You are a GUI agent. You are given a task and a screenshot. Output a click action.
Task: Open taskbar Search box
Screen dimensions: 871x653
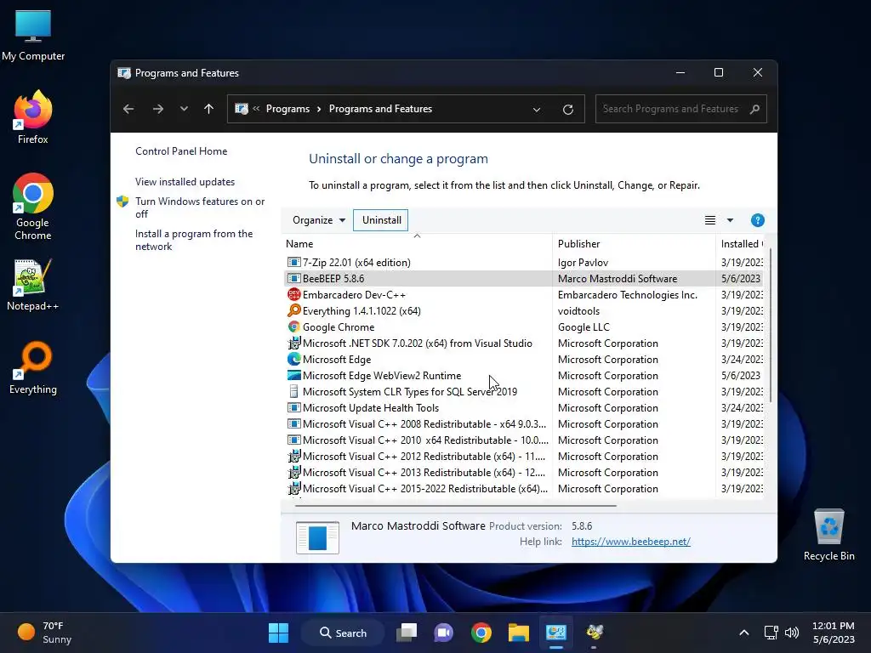click(343, 633)
